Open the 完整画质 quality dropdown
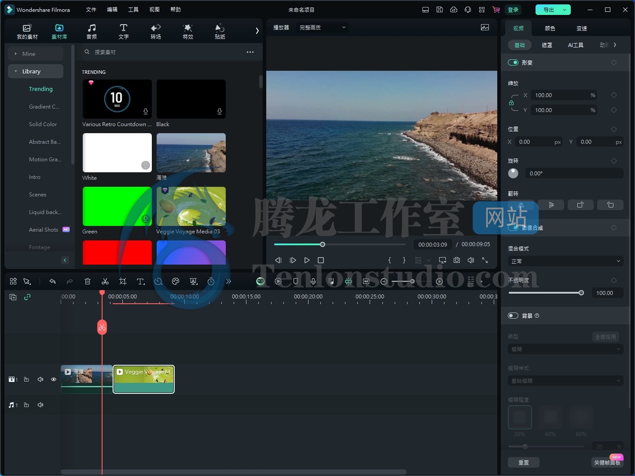Viewport: 635px width, 476px height. click(x=323, y=27)
